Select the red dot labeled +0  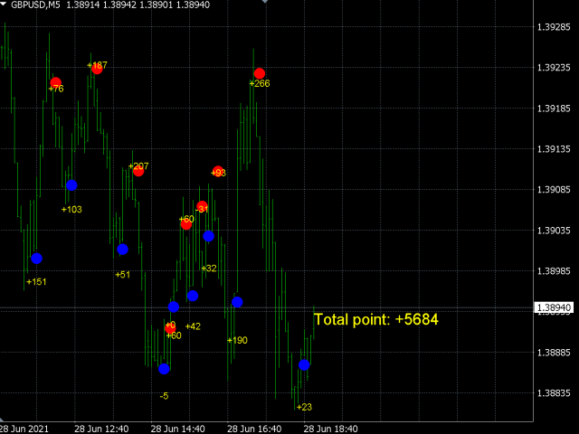(170, 328)
